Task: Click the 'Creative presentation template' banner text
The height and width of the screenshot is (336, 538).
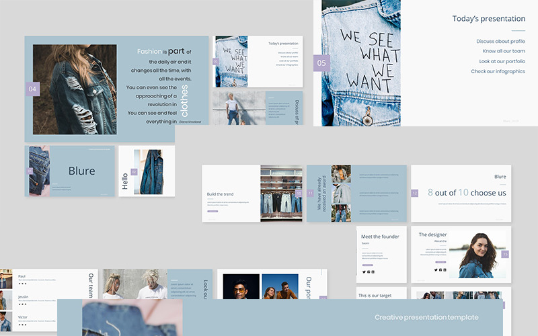Action: [426, 317]
